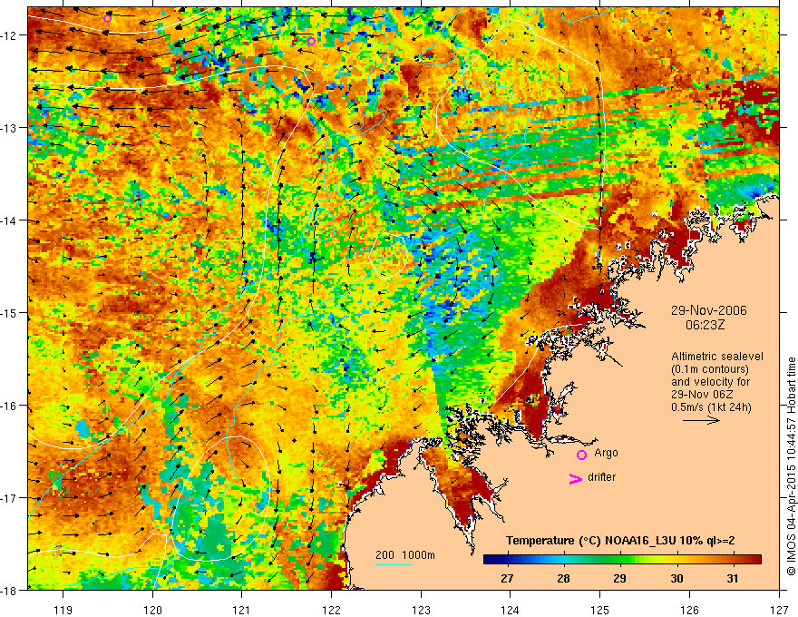Click the dark red end of temperature scale
Screen dimensions: 798x617
click(757, 560)
